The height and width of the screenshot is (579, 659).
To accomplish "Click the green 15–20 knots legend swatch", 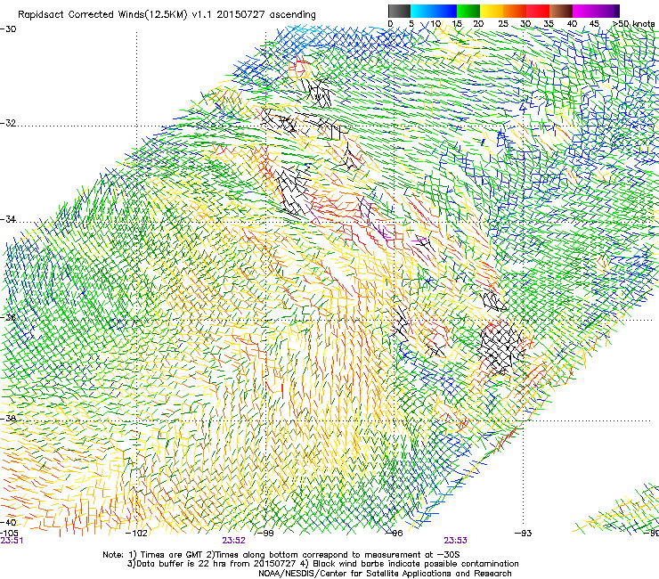I will click(468, 11).
